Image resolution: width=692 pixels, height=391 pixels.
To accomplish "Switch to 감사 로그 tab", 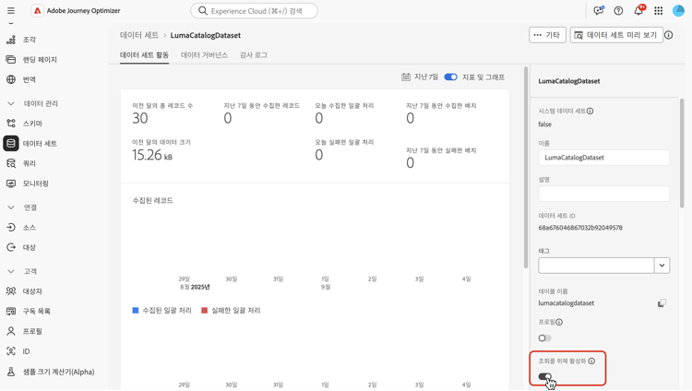I will (254, 55).
